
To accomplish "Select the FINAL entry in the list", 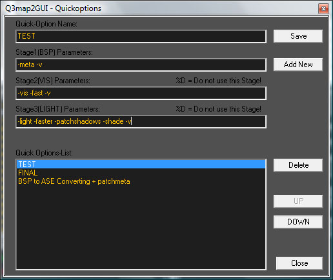I will [x=141, y=173].
